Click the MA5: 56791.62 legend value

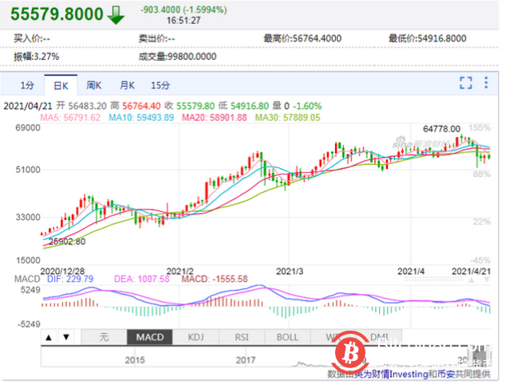tap(70, 118)
